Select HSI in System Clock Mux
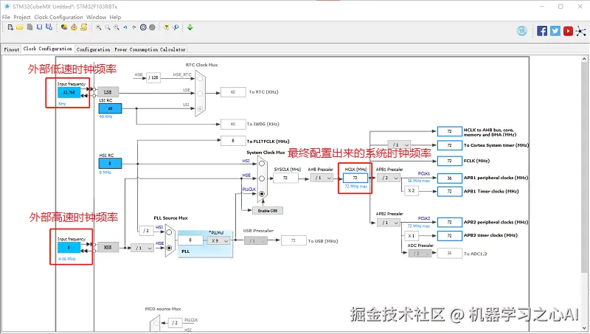This screenshot has height=334, width=590. (x=262, y=164)
